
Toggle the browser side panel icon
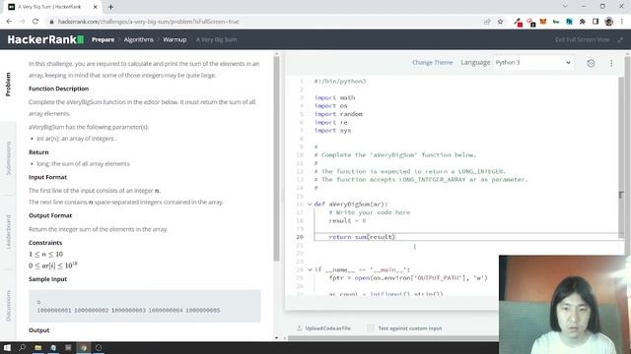(596, 22)
